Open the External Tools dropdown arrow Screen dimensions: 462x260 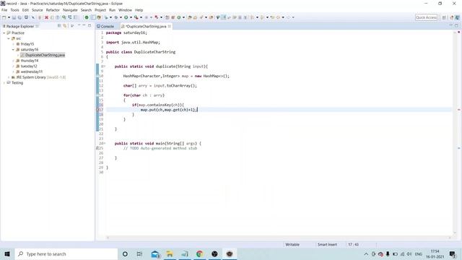[141, 17]
